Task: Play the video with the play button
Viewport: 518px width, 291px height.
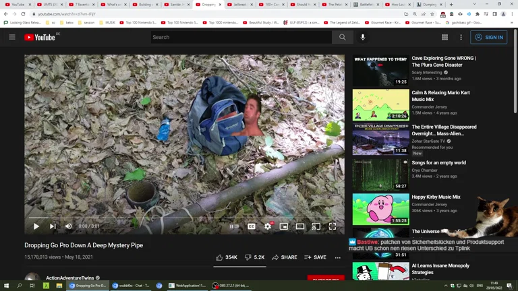Action: (x=36, y=226)
